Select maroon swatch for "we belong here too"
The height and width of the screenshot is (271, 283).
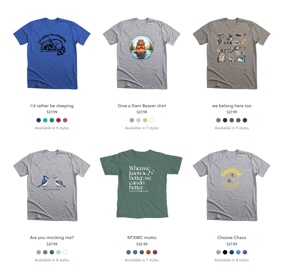click(245, 120)
